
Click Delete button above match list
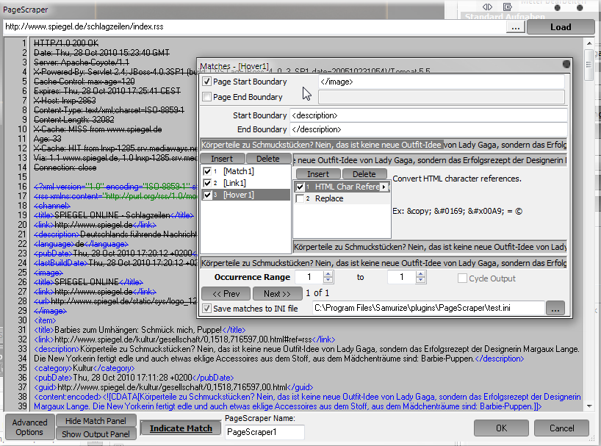(268, 159)
